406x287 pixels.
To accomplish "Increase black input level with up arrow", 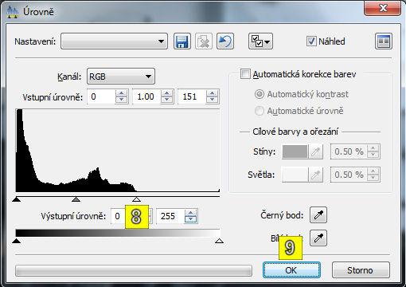I will [121, 93].
